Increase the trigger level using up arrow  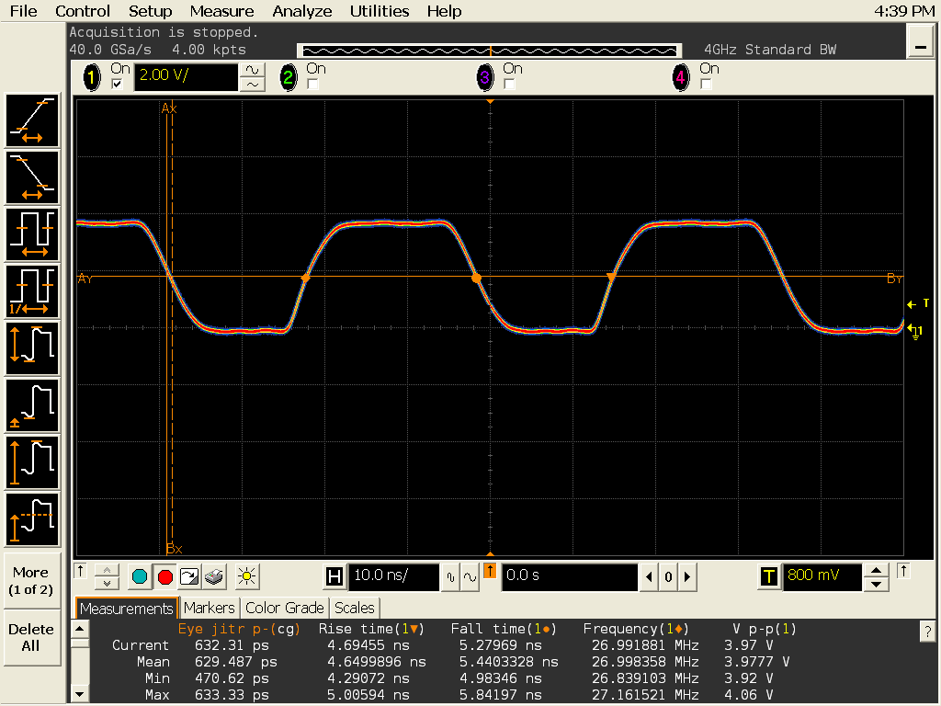click(x=878, y=571)
